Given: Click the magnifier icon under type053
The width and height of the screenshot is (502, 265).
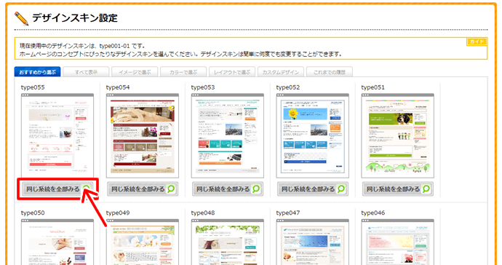Looking at the screenshot, I should point(256,189).
